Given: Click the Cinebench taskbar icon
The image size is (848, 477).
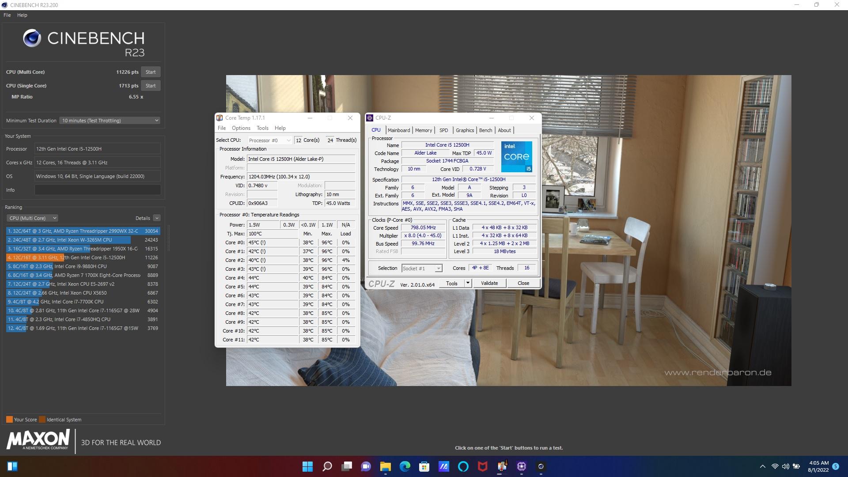Looking at the screenshot, I should (541, 466).
